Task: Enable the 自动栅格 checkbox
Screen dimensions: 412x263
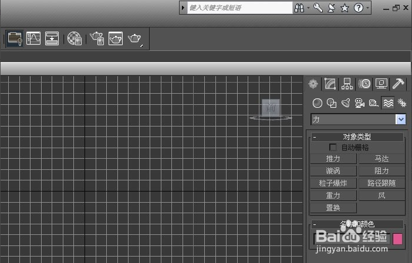Action: 333,148
